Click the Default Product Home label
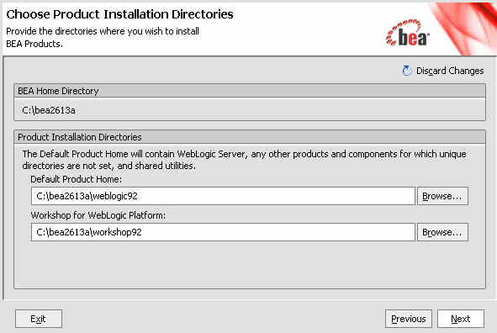 point(76,179)
